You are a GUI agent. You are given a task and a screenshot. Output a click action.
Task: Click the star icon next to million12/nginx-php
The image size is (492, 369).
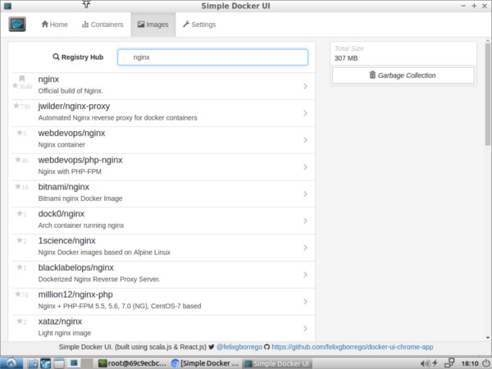point(18,294)
